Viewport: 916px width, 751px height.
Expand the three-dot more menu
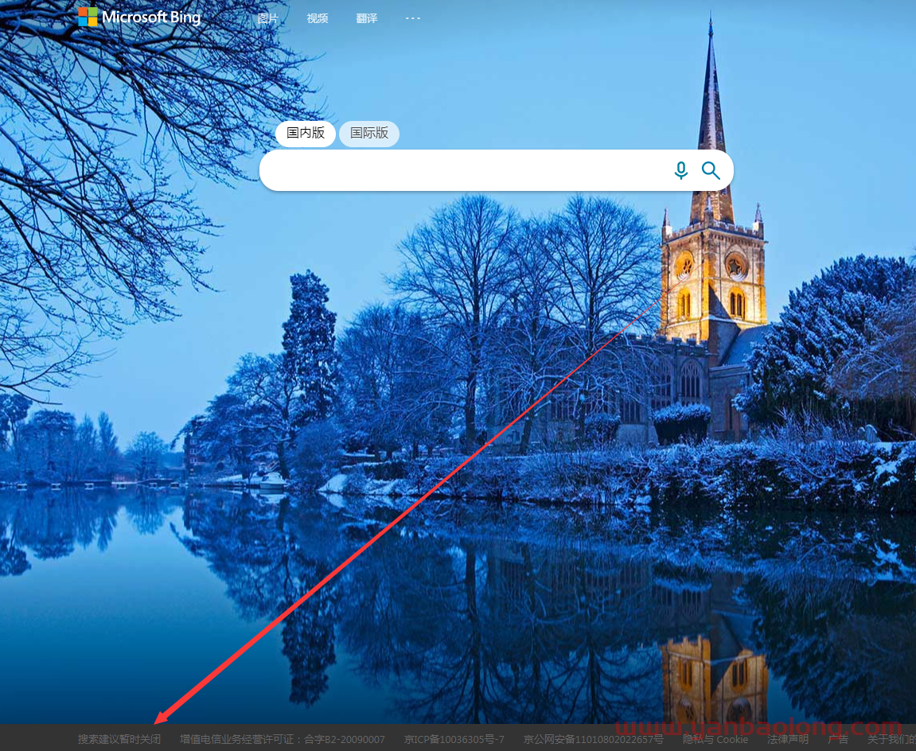[413, 18]
